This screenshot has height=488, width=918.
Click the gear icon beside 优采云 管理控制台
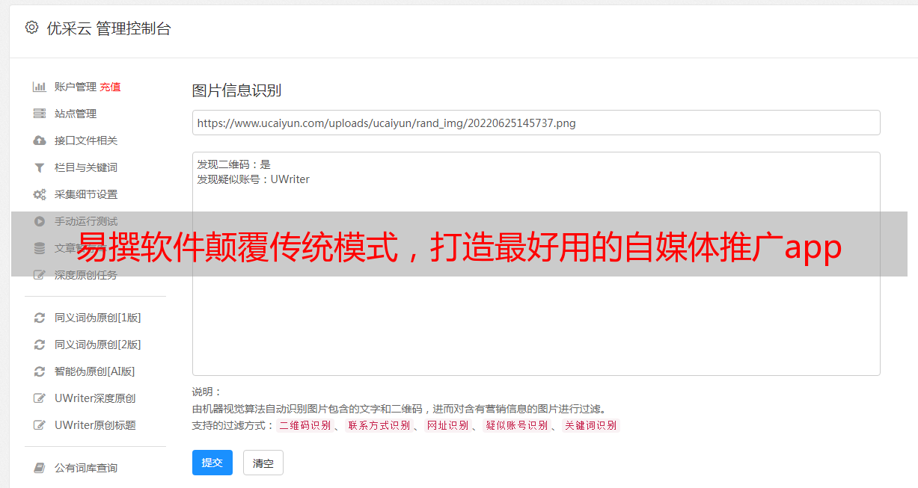coord(31,28)
